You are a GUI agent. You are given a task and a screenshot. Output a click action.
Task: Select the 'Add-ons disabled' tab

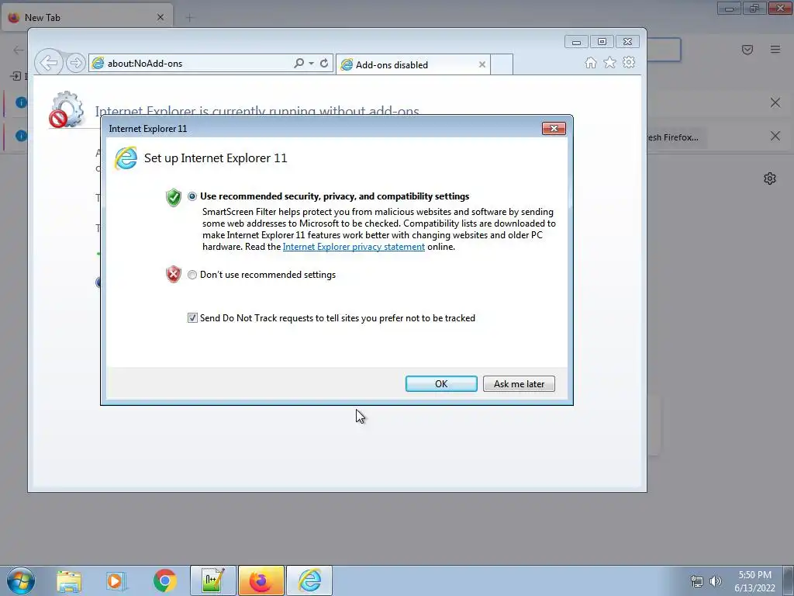(413, 65)
